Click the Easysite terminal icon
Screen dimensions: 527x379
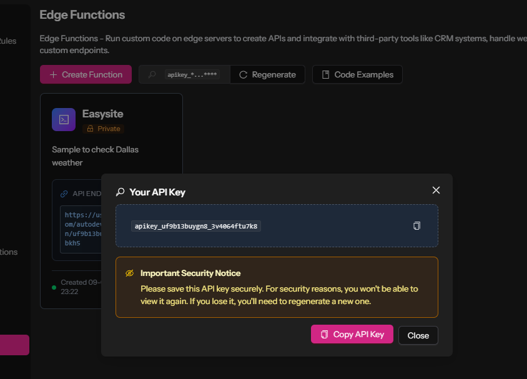(64, 119)
